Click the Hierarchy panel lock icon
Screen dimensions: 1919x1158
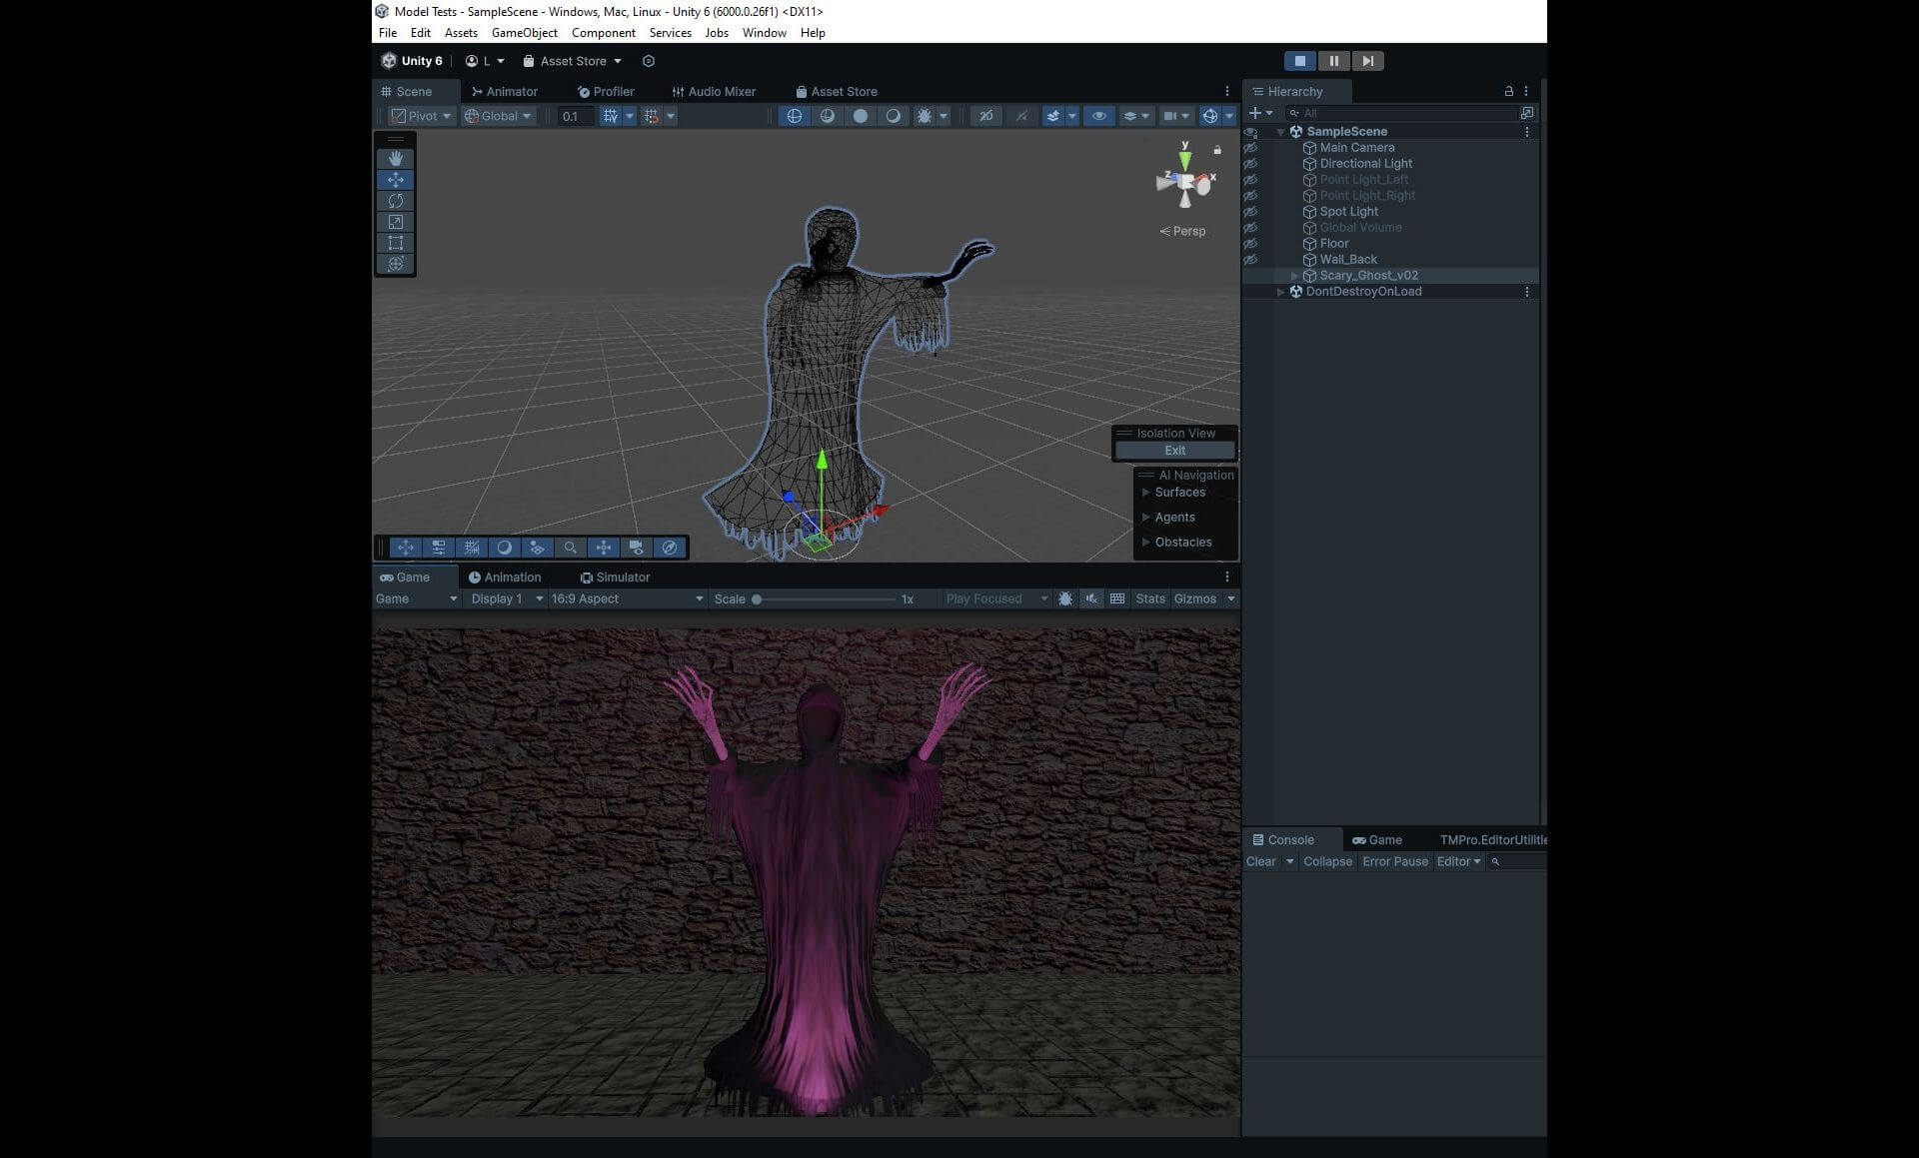coord(1508,91)
